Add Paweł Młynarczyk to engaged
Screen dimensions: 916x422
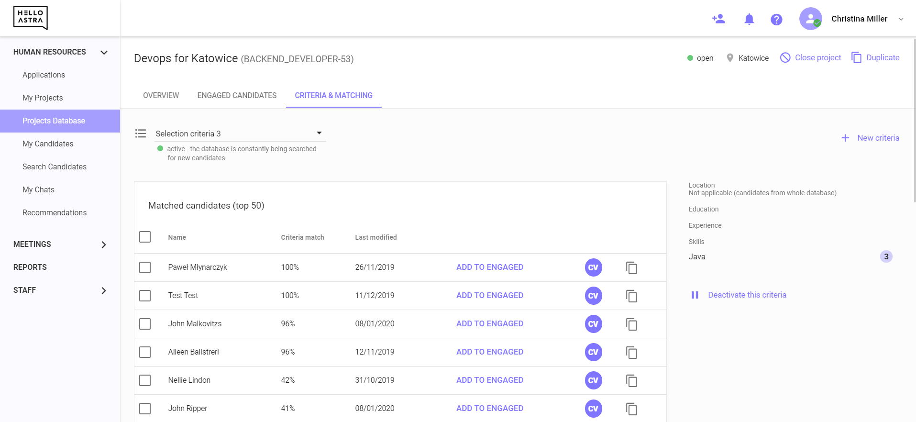pyautogui.click(x=490, y=267)
